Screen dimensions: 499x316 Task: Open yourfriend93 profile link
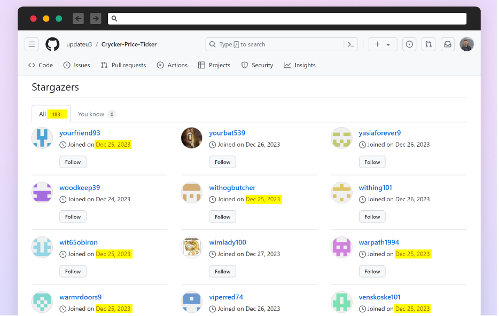(x=80, y=133)
